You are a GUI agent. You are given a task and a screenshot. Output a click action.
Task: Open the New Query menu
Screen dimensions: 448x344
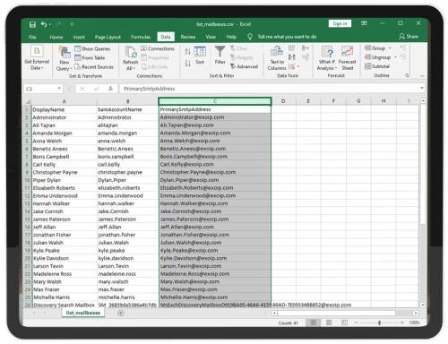65,59
